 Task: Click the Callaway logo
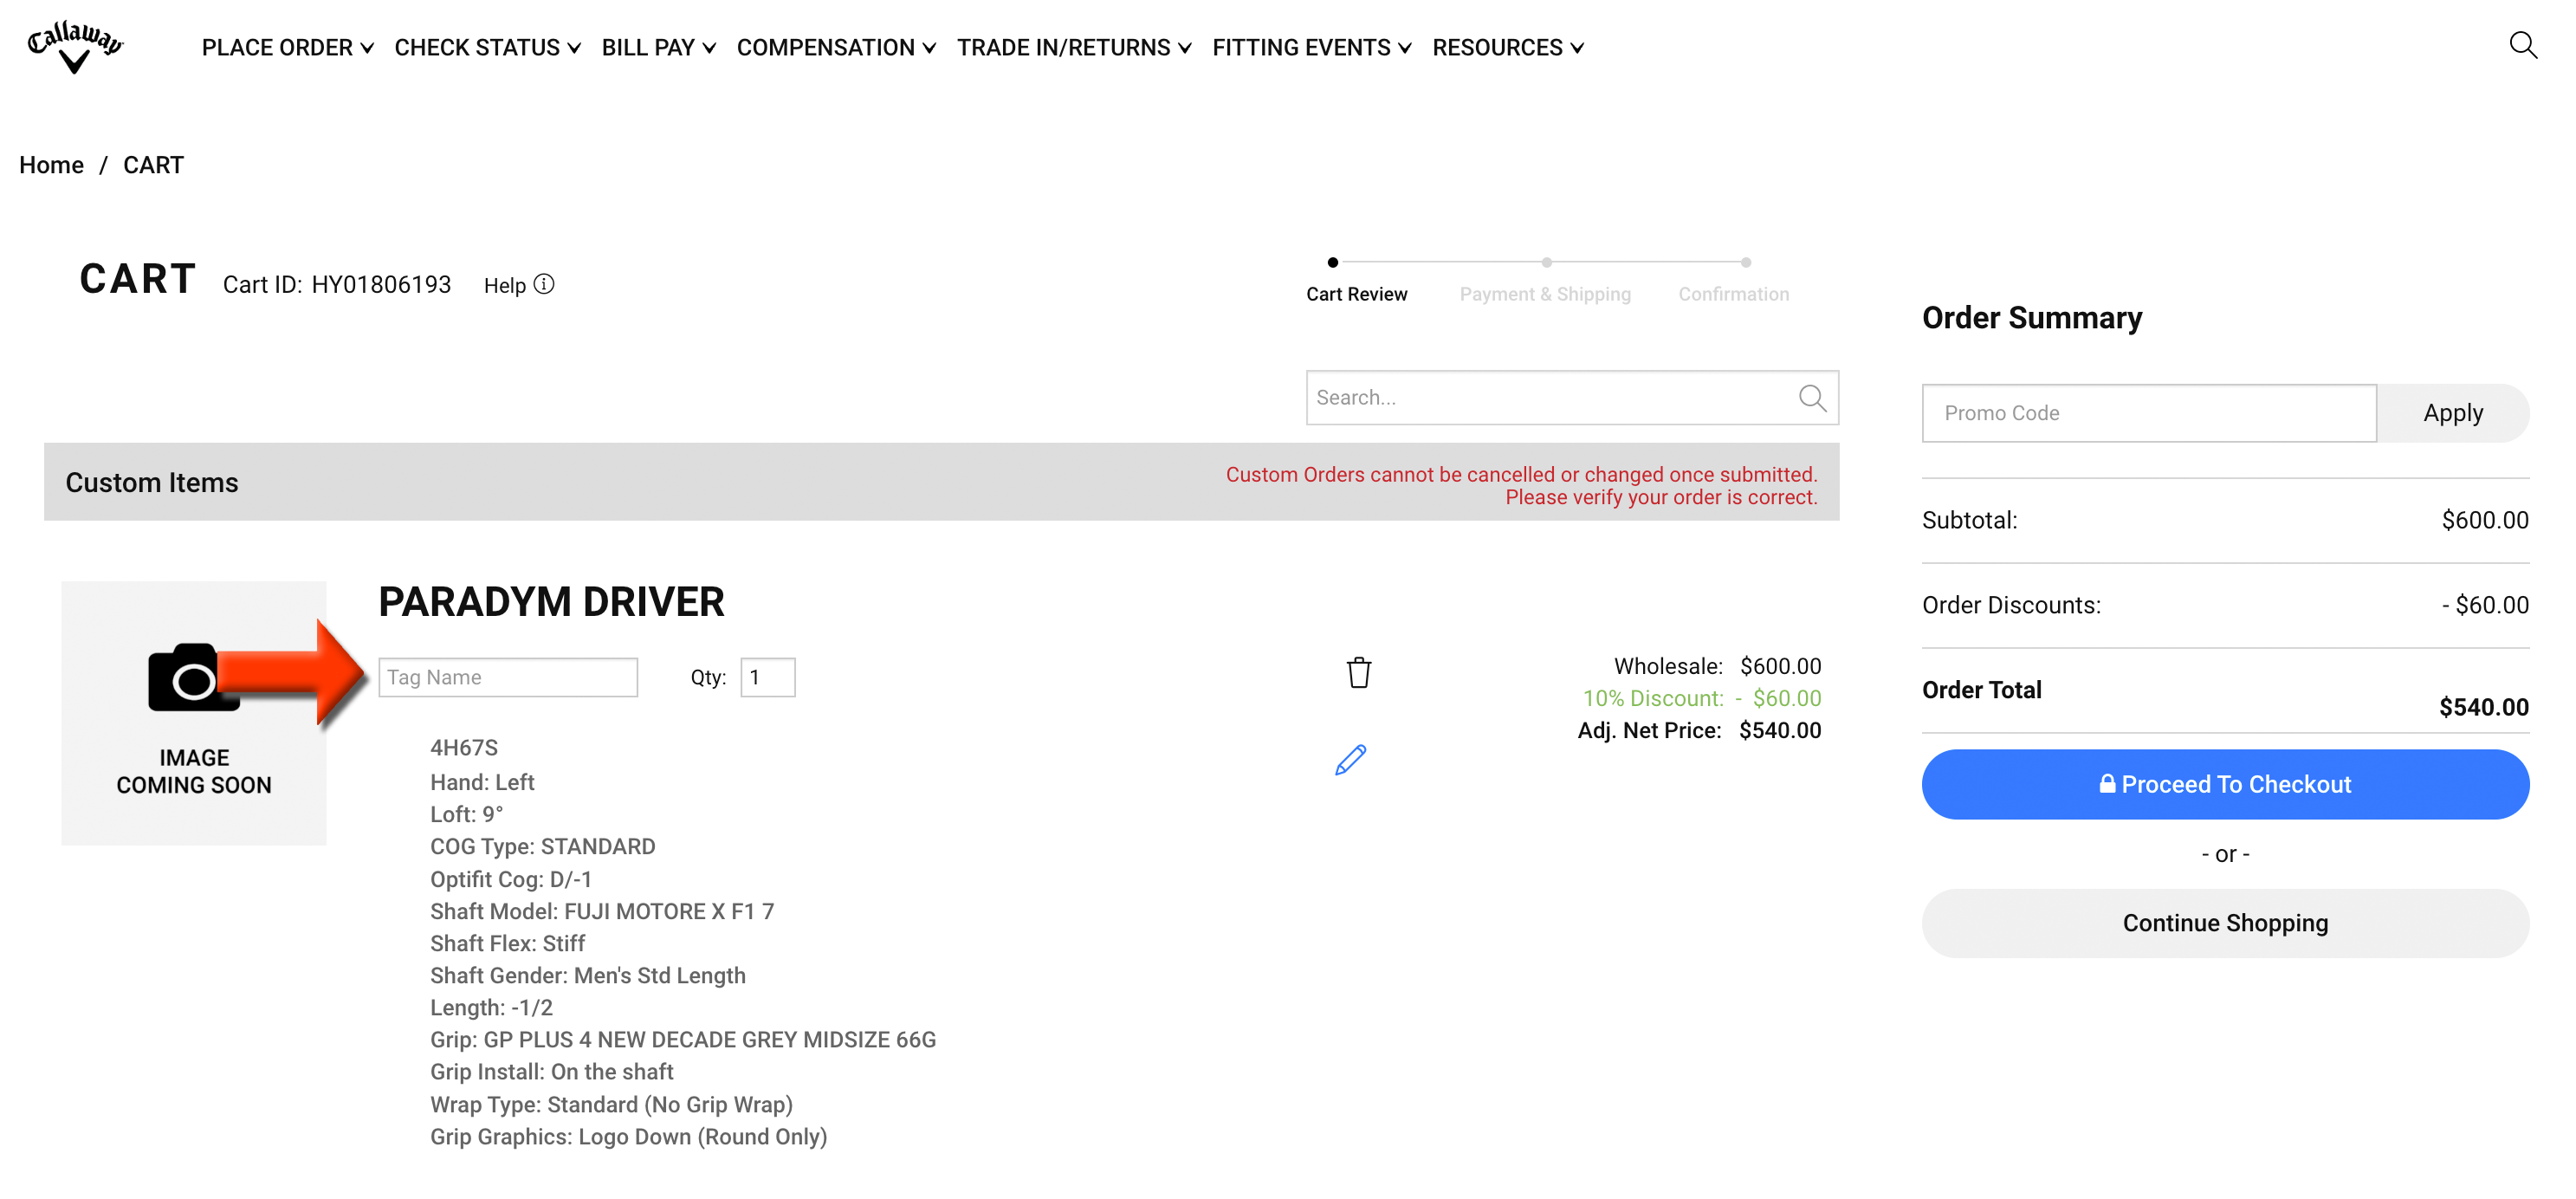point(75,47)
